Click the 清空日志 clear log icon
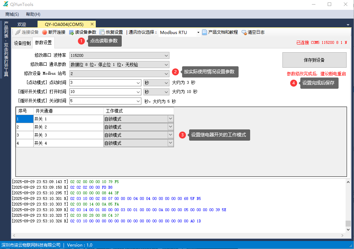This screenshot has height=249, width=354. click(244, 32)
